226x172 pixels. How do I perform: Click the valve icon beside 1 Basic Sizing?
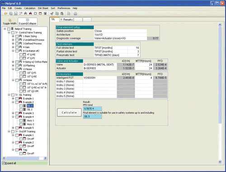(20, 36)
